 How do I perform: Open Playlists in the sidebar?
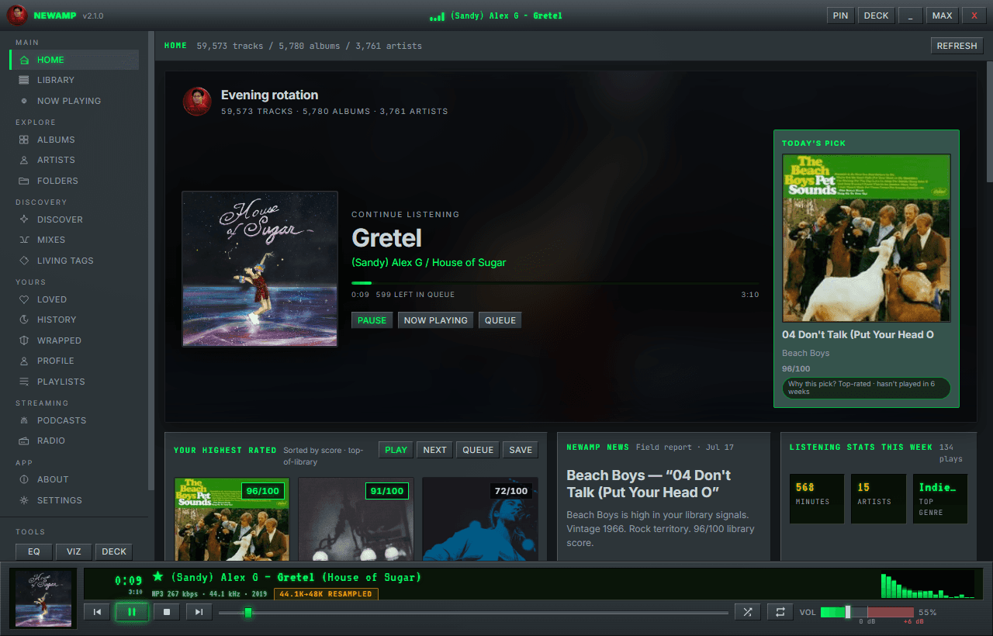click(74, 382)
